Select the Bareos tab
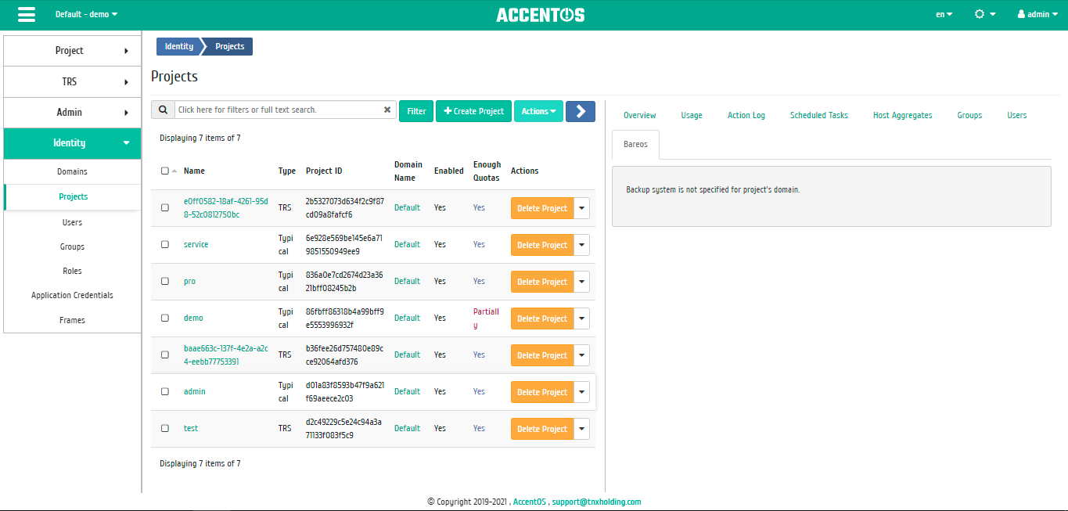 635,145
